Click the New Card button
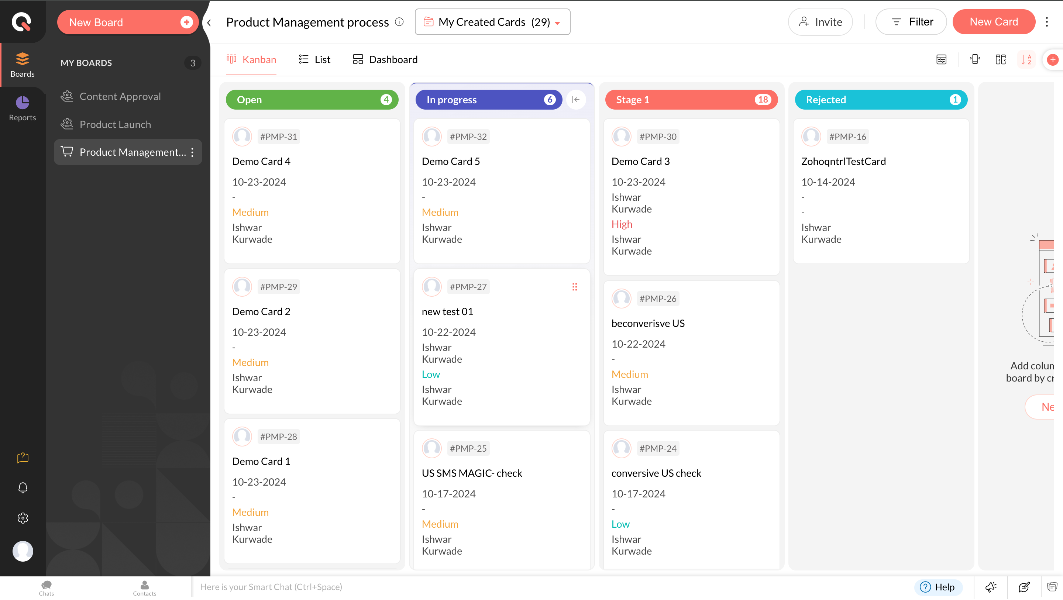Screen dimensions: 1063x600 click(x=994, y=22)
